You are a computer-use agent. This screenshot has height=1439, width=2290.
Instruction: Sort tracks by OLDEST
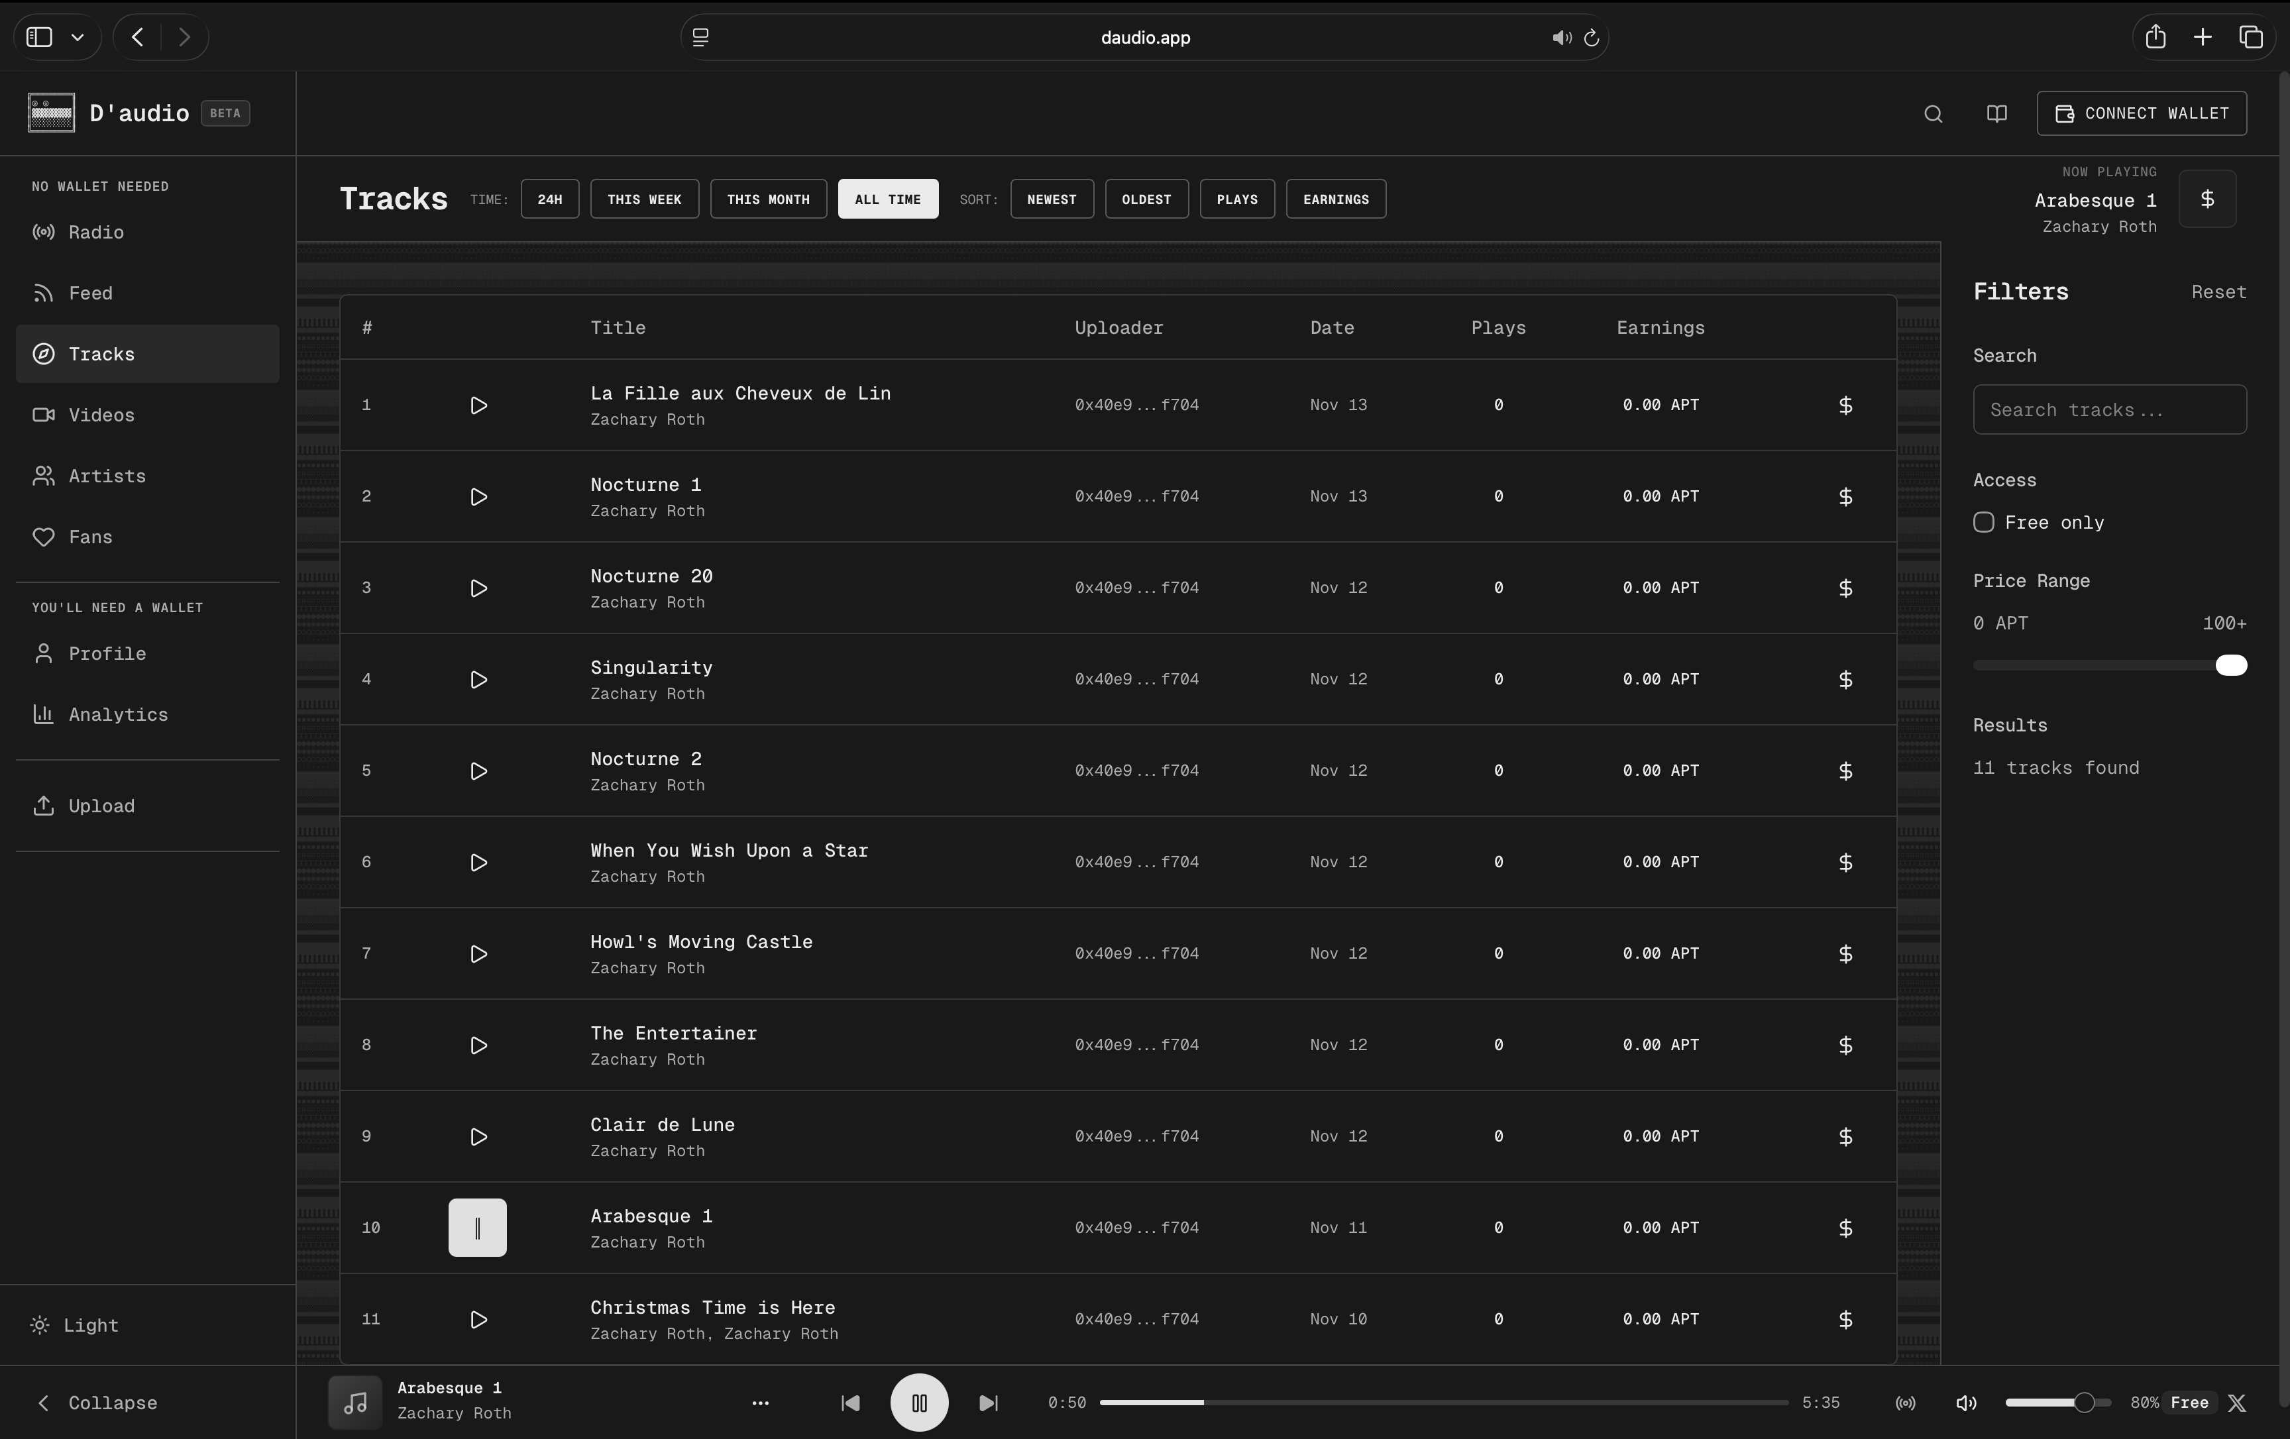(x=1146, y=199)
